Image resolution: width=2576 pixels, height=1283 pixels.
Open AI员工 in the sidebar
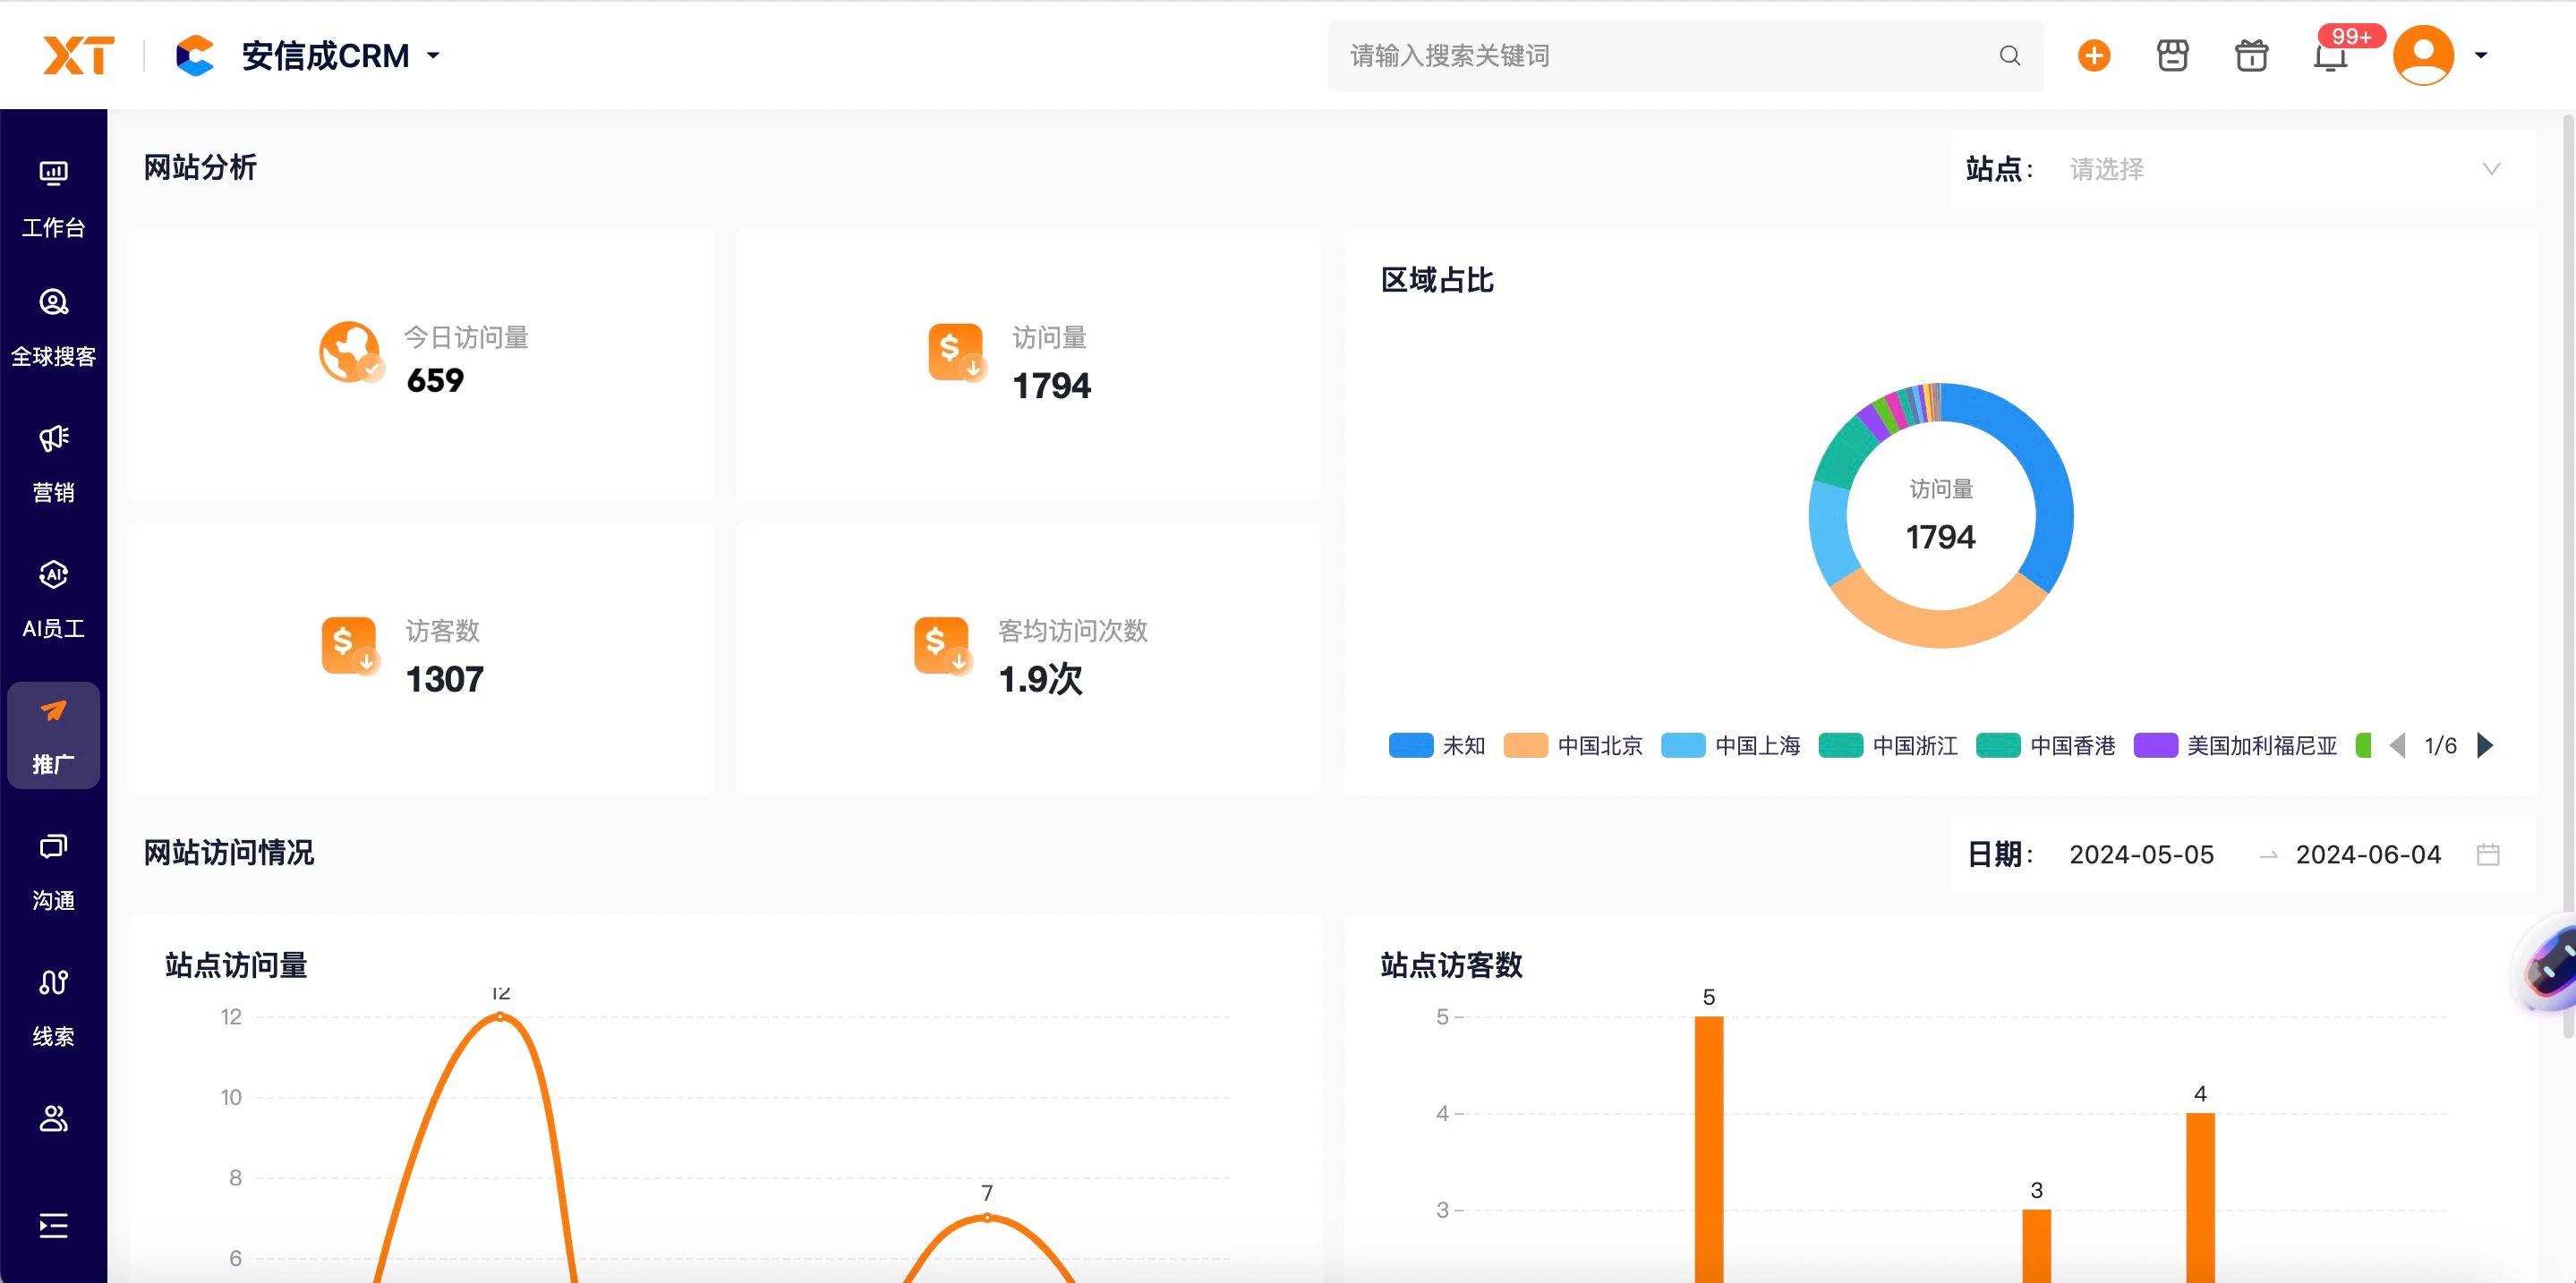pyautogui.click(x=54, y=599)
